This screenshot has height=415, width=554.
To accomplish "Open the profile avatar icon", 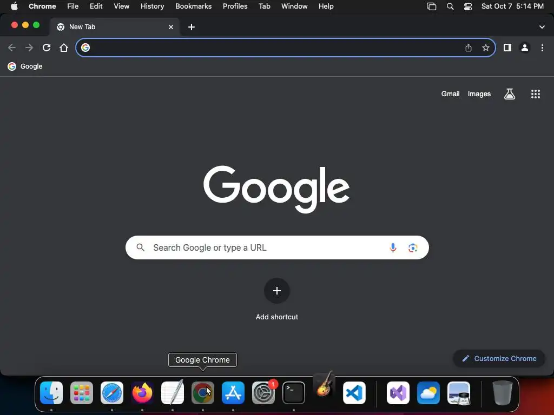I will [x=525, y=48].
